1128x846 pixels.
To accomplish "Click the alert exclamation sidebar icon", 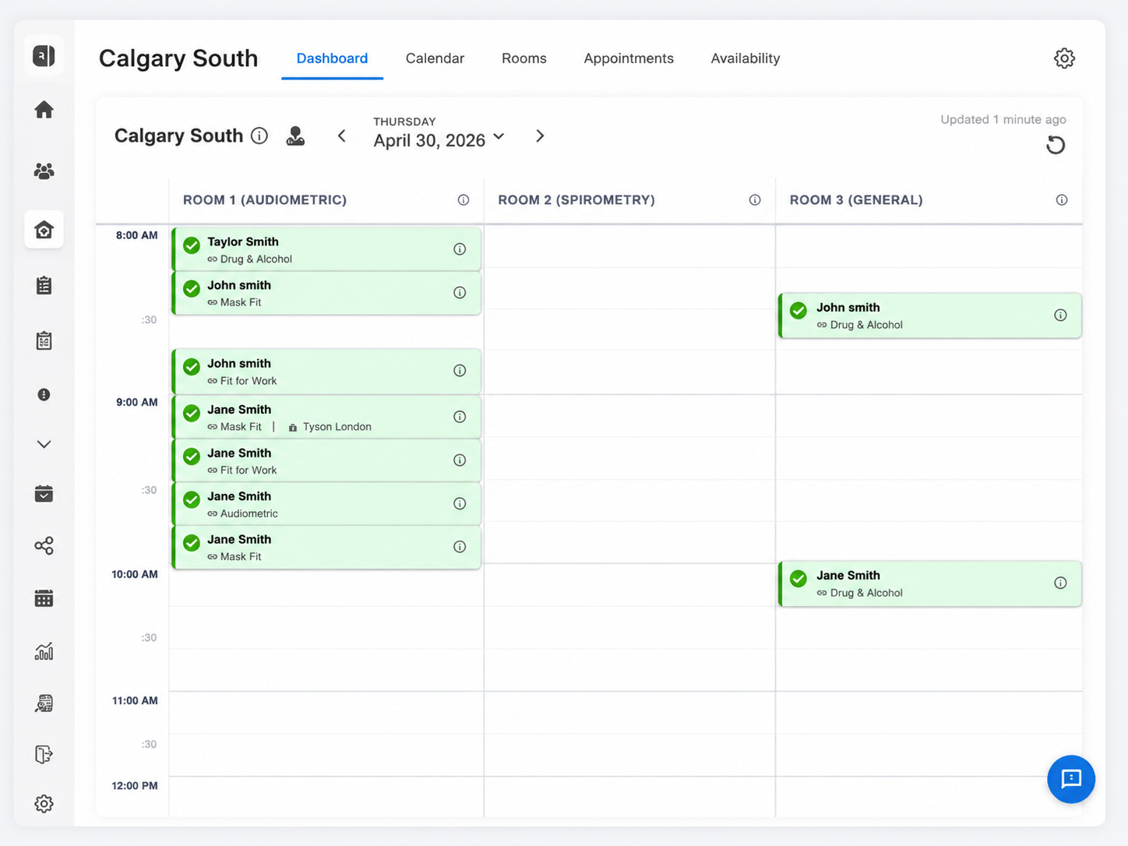I will [x=44, y=395].
